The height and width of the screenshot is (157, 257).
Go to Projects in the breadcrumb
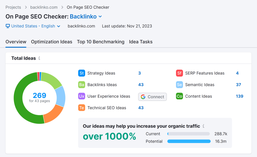(13, 7)
